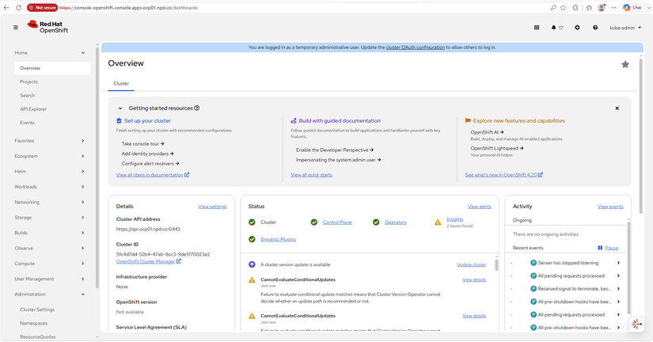The height and width of the screenshot is (342, 653).
Task: Click View settings in Details card
Action: click(212, 207)
